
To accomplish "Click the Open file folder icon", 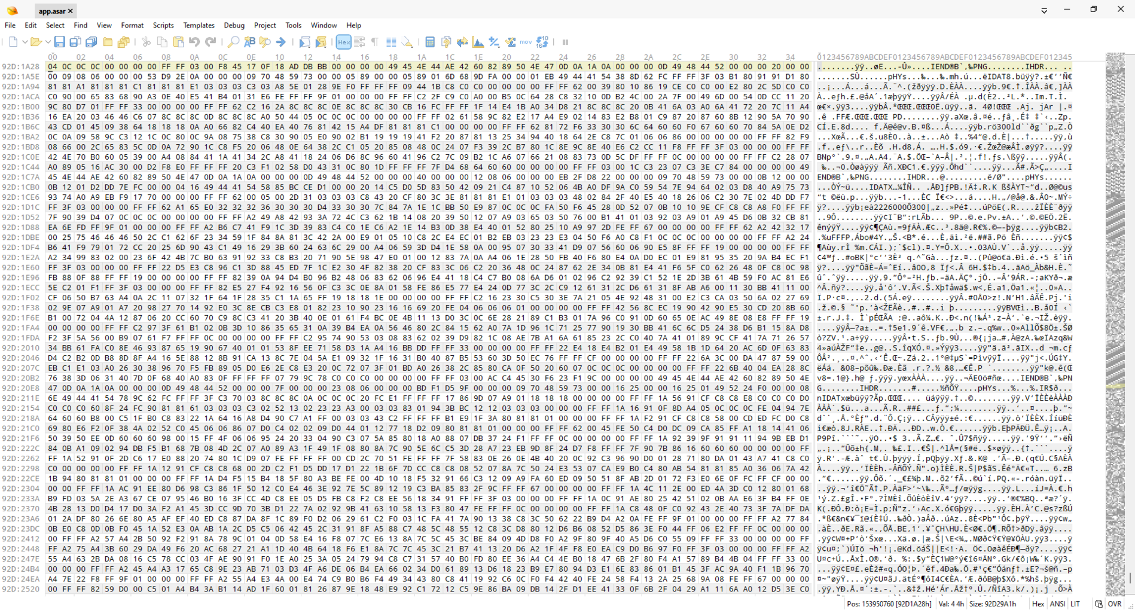I will pos(36,42).
